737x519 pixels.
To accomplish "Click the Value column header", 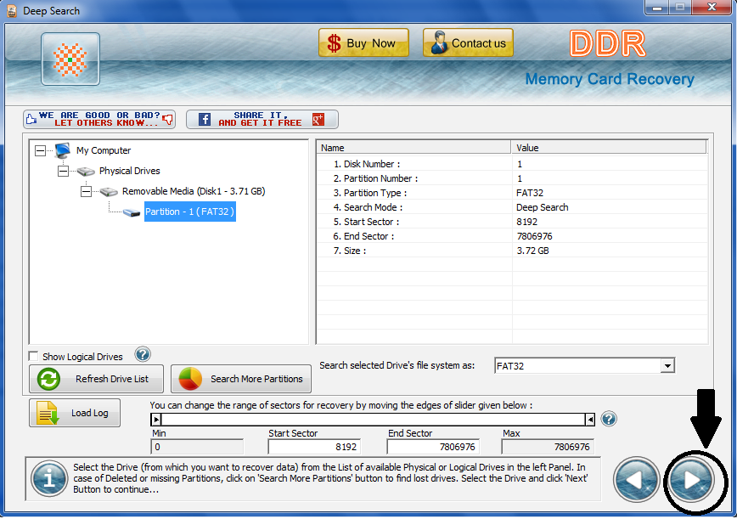I will (609, 148).
